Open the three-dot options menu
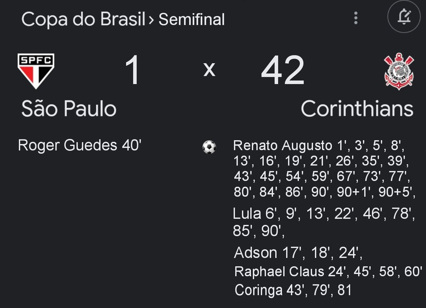Viewport: 426px width, 308px height. tap(356, 18)
